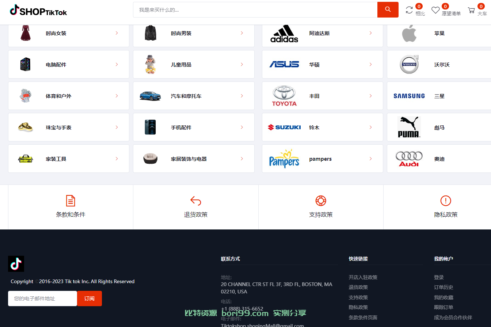This screenshot has height=327, width=491.
Task: Open the 跟踪订单 track order link
Action: click(x=444, y=307)
